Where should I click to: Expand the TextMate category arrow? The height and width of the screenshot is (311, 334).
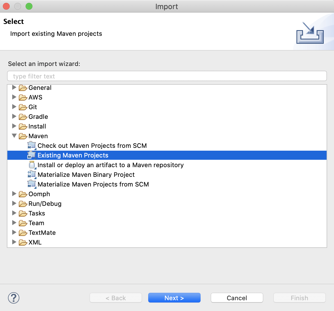pyautogui.click(x=14, y=232)
